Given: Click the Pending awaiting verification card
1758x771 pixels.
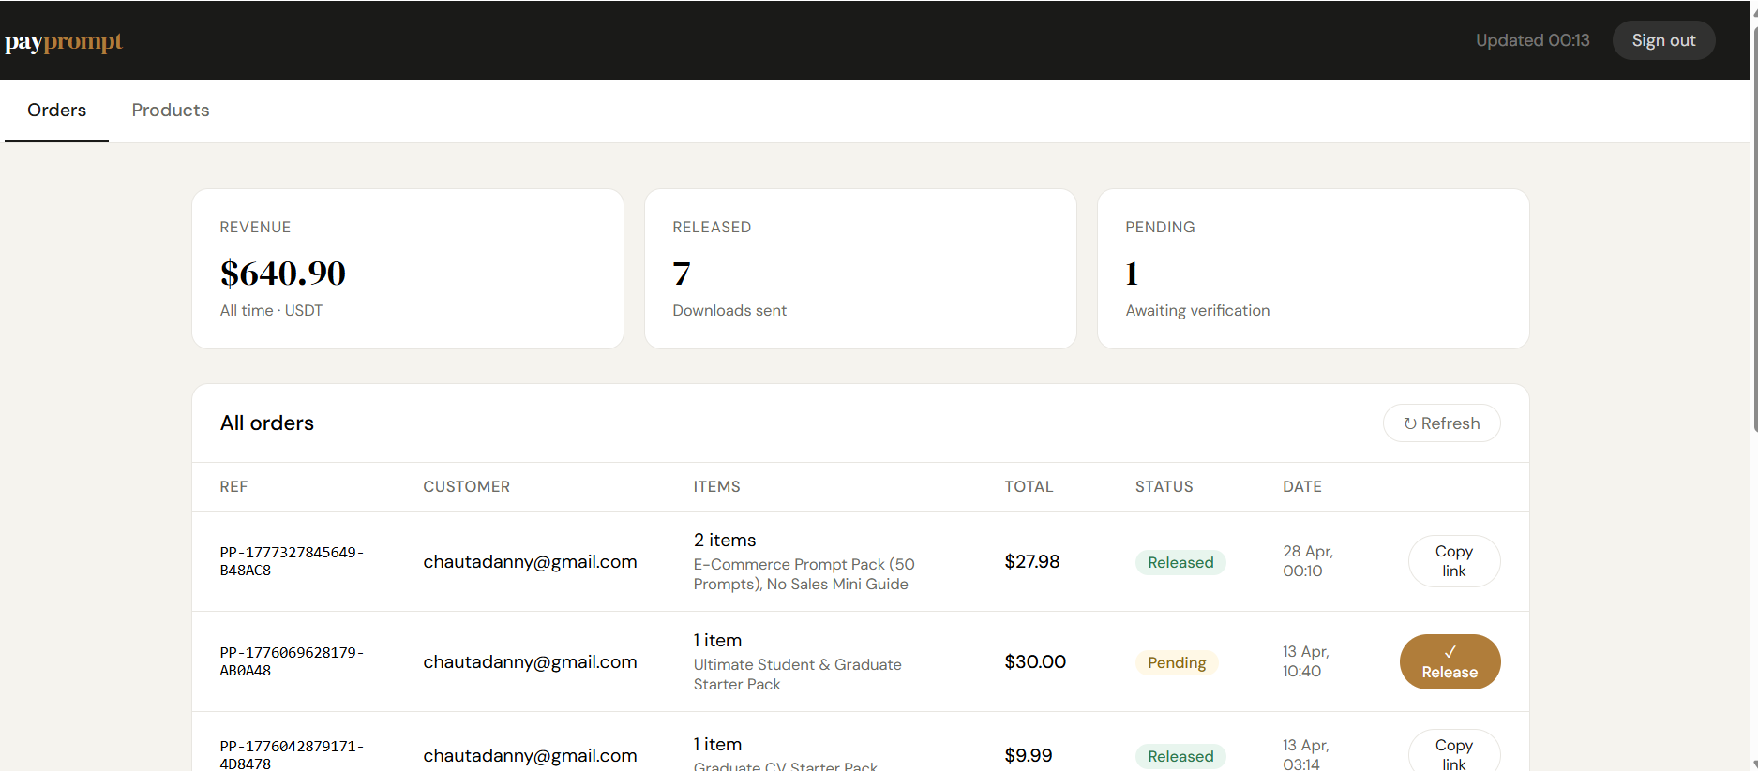Looking at the screenshot, I should [x=1314, y=269].
